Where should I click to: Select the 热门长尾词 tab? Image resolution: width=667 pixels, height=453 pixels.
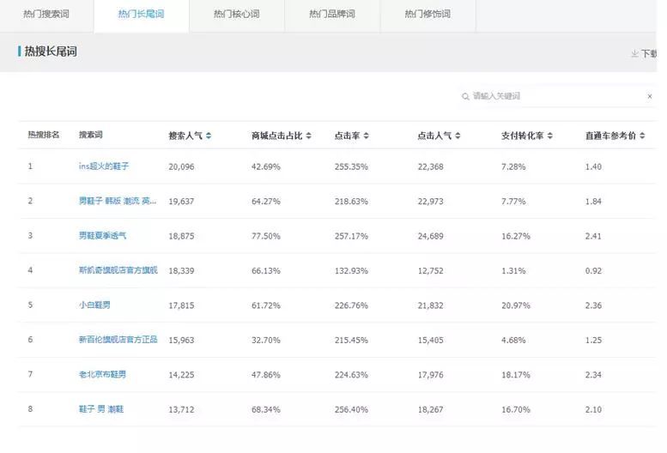[142, 15]
